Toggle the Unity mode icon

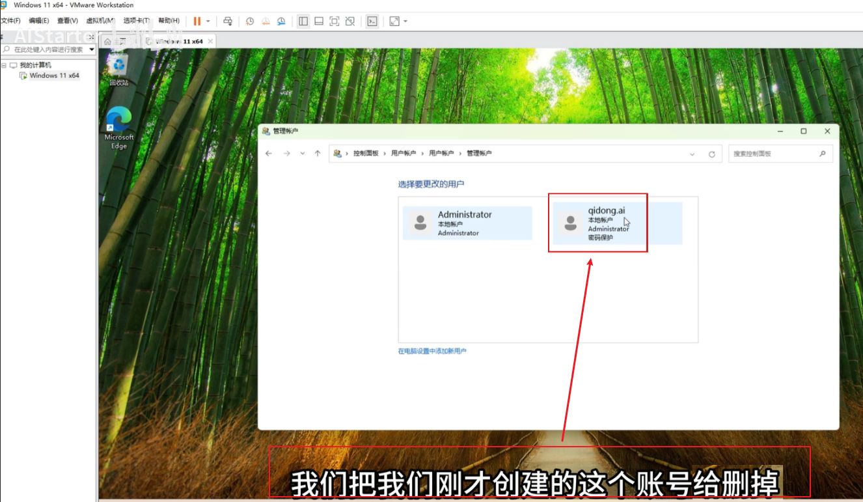[350, 21]
